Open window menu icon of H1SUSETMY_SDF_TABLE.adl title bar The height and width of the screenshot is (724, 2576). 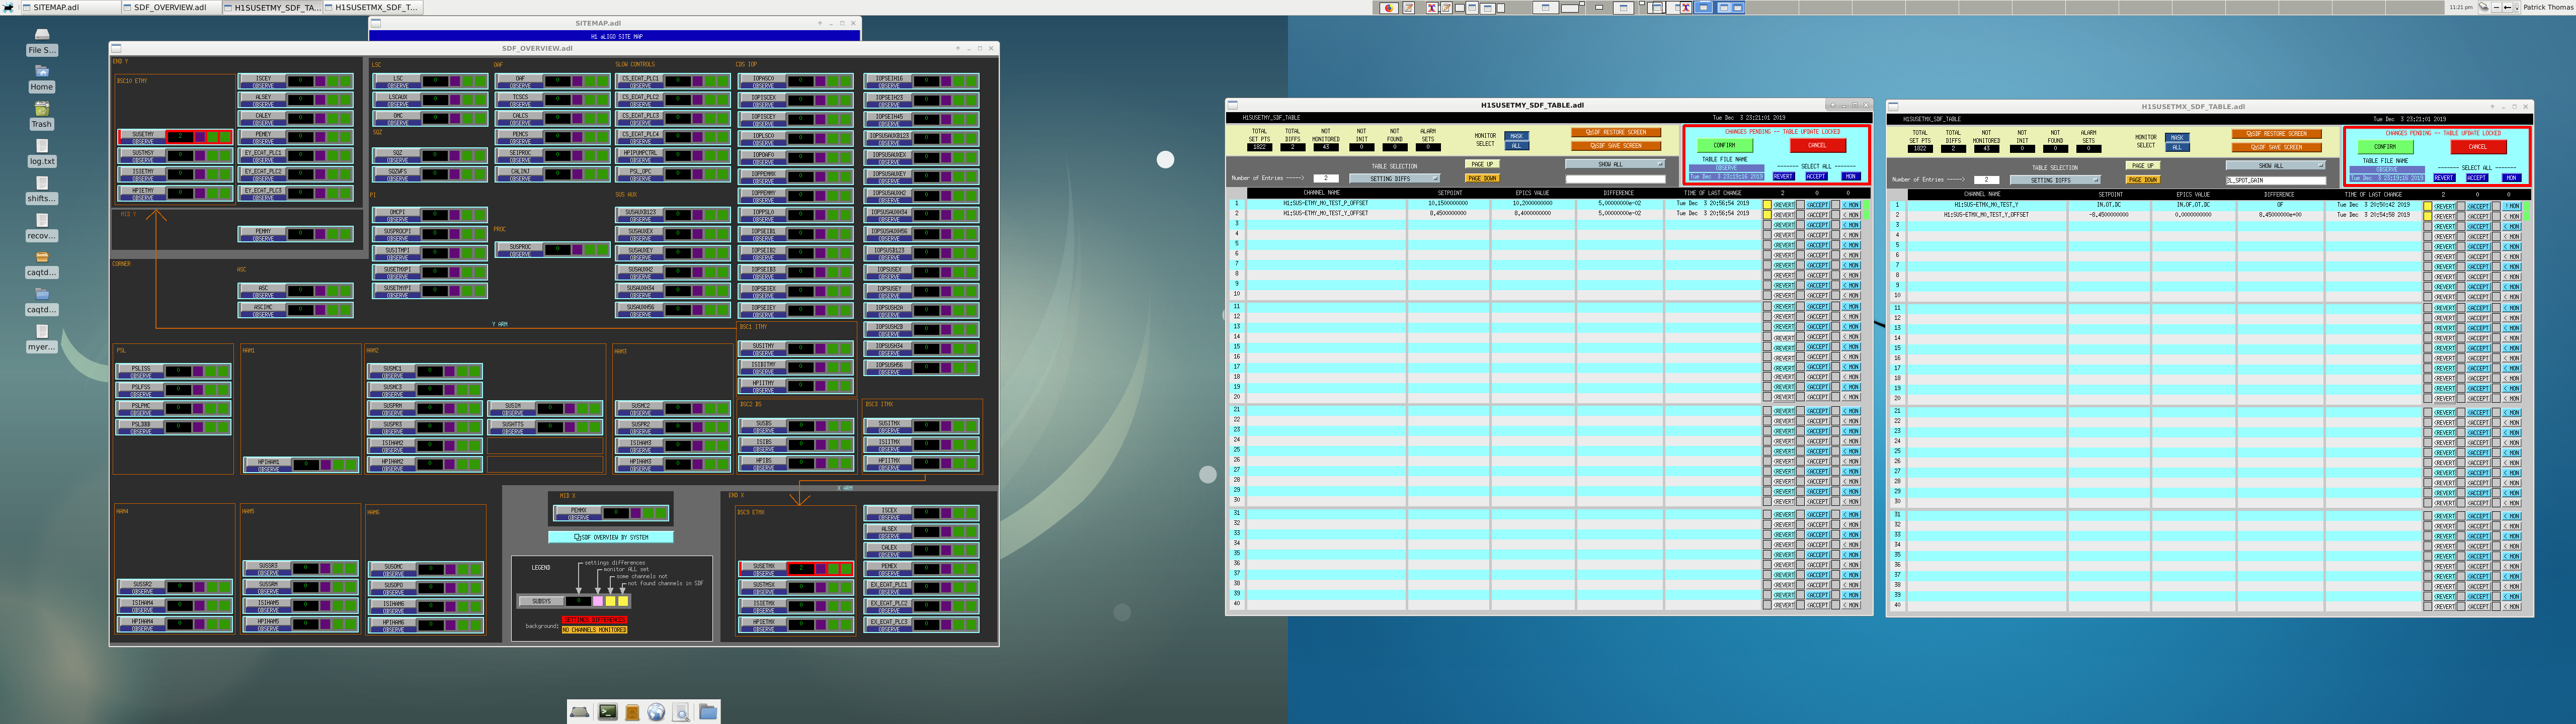point(1233,105)
